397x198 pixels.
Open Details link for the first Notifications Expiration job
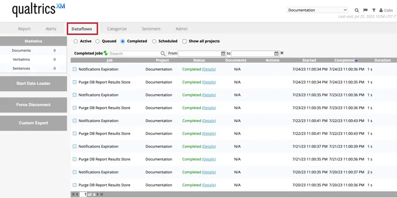(x=209, y=69)
